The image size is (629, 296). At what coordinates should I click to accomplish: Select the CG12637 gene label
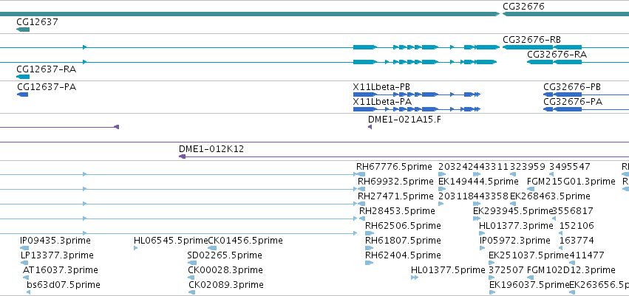pyautogui.click(x=37, y=21)
